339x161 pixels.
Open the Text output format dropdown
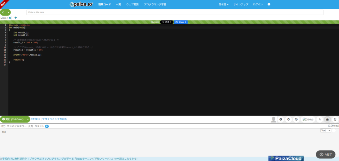pyautogui.click(x=326, y=131)
